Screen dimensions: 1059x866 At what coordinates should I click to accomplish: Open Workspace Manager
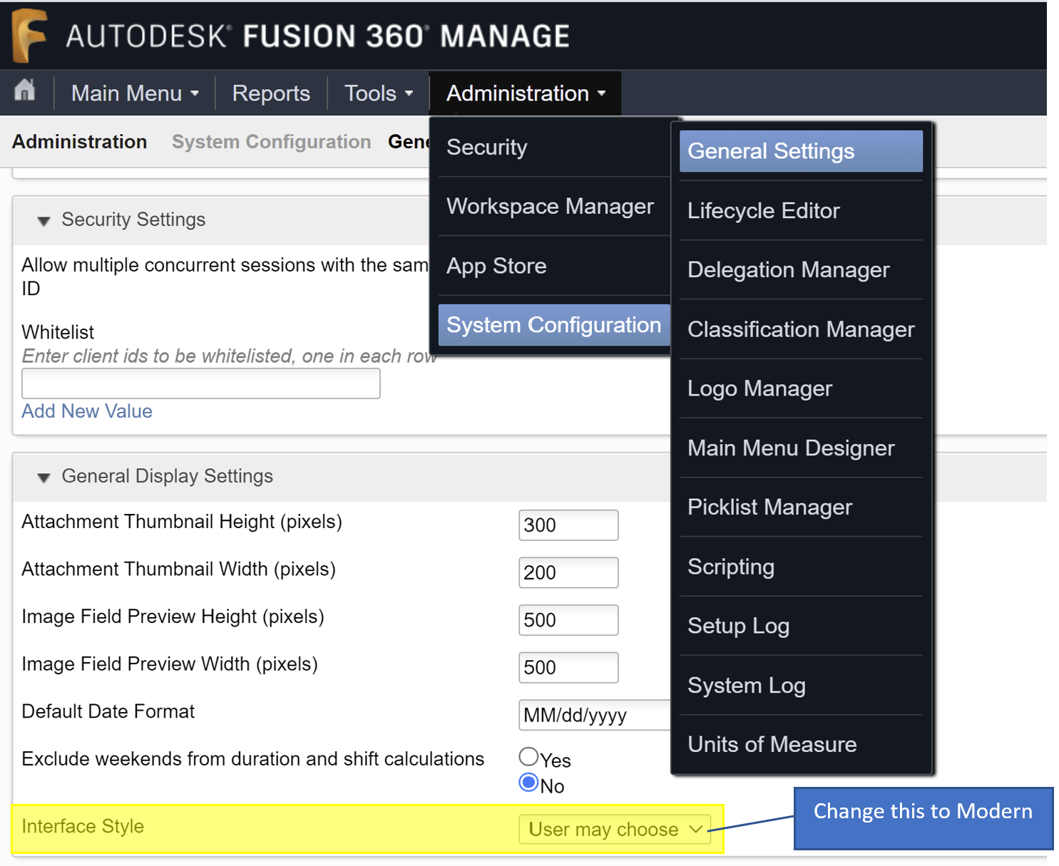(x=550, y=206)
